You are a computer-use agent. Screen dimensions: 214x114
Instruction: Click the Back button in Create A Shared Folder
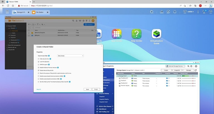point(88,89)
